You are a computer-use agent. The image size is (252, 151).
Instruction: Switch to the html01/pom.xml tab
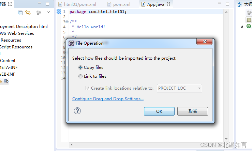pyautogui.click(x=77, y=4)
